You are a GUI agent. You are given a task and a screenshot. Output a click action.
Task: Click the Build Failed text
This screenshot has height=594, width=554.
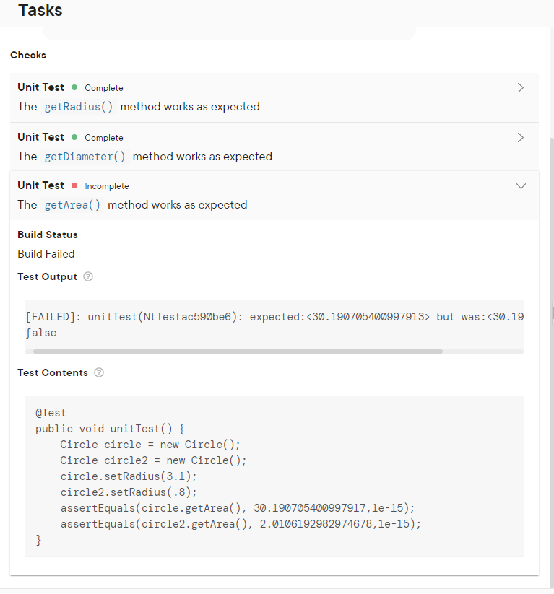click(46, 254)
